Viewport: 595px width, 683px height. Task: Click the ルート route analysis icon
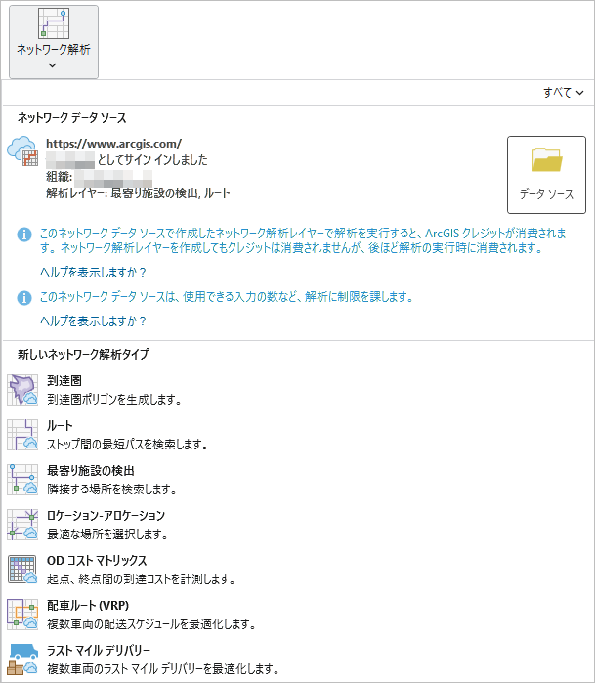[21, 435]
